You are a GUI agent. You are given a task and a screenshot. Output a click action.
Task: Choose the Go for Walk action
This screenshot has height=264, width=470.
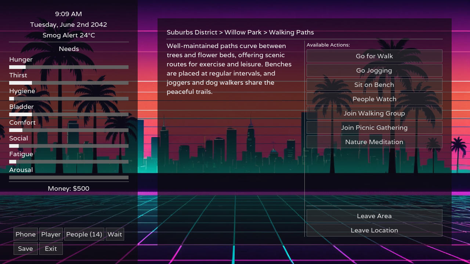pyautogui.click(x=374, y=56)
